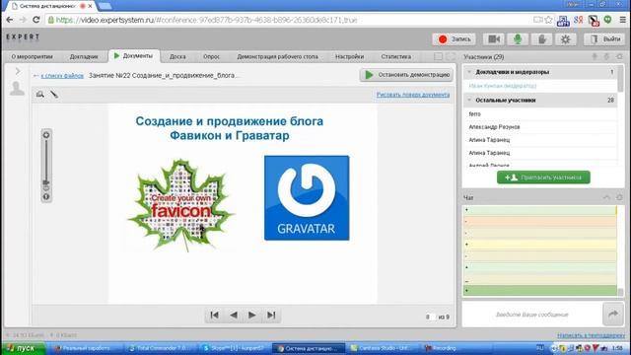Exit the conference with the Выйти button
Screen dimensions: 631x355
[x=604, y=39]
